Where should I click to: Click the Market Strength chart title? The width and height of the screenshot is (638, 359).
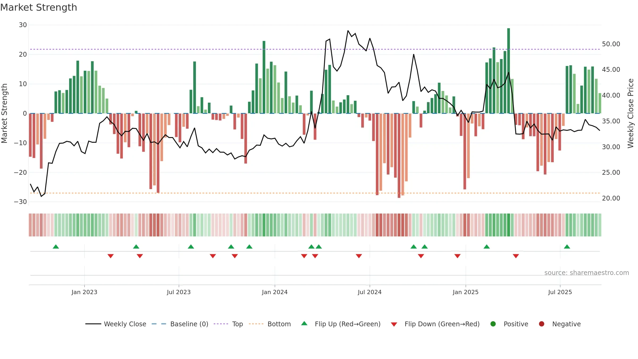click(x=39, y=7)
